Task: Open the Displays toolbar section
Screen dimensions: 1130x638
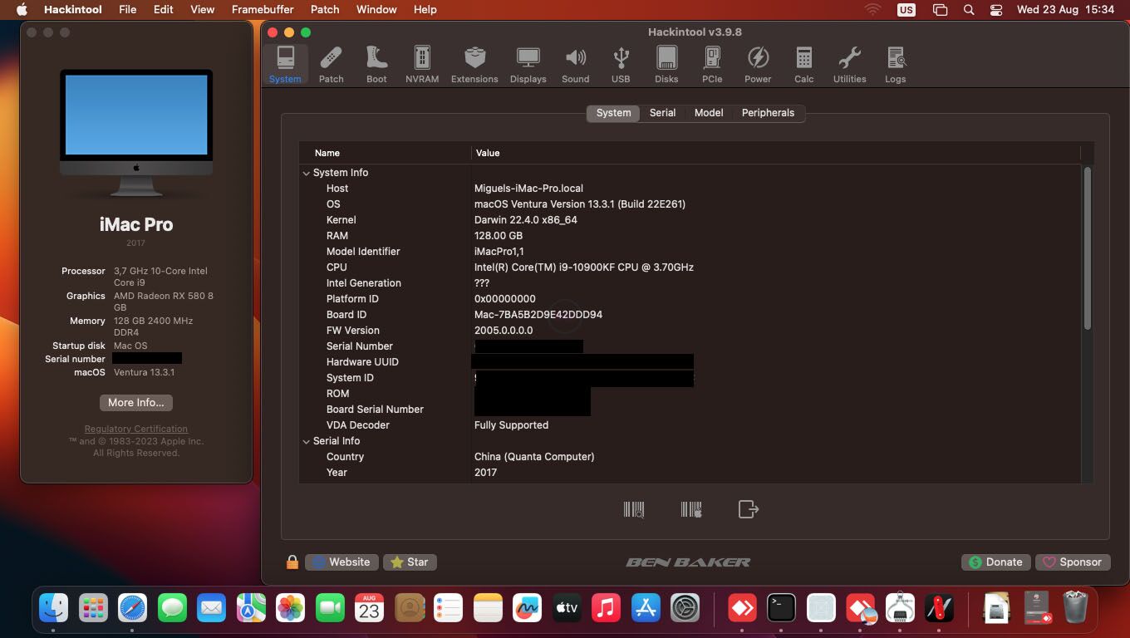Action: 528,65
